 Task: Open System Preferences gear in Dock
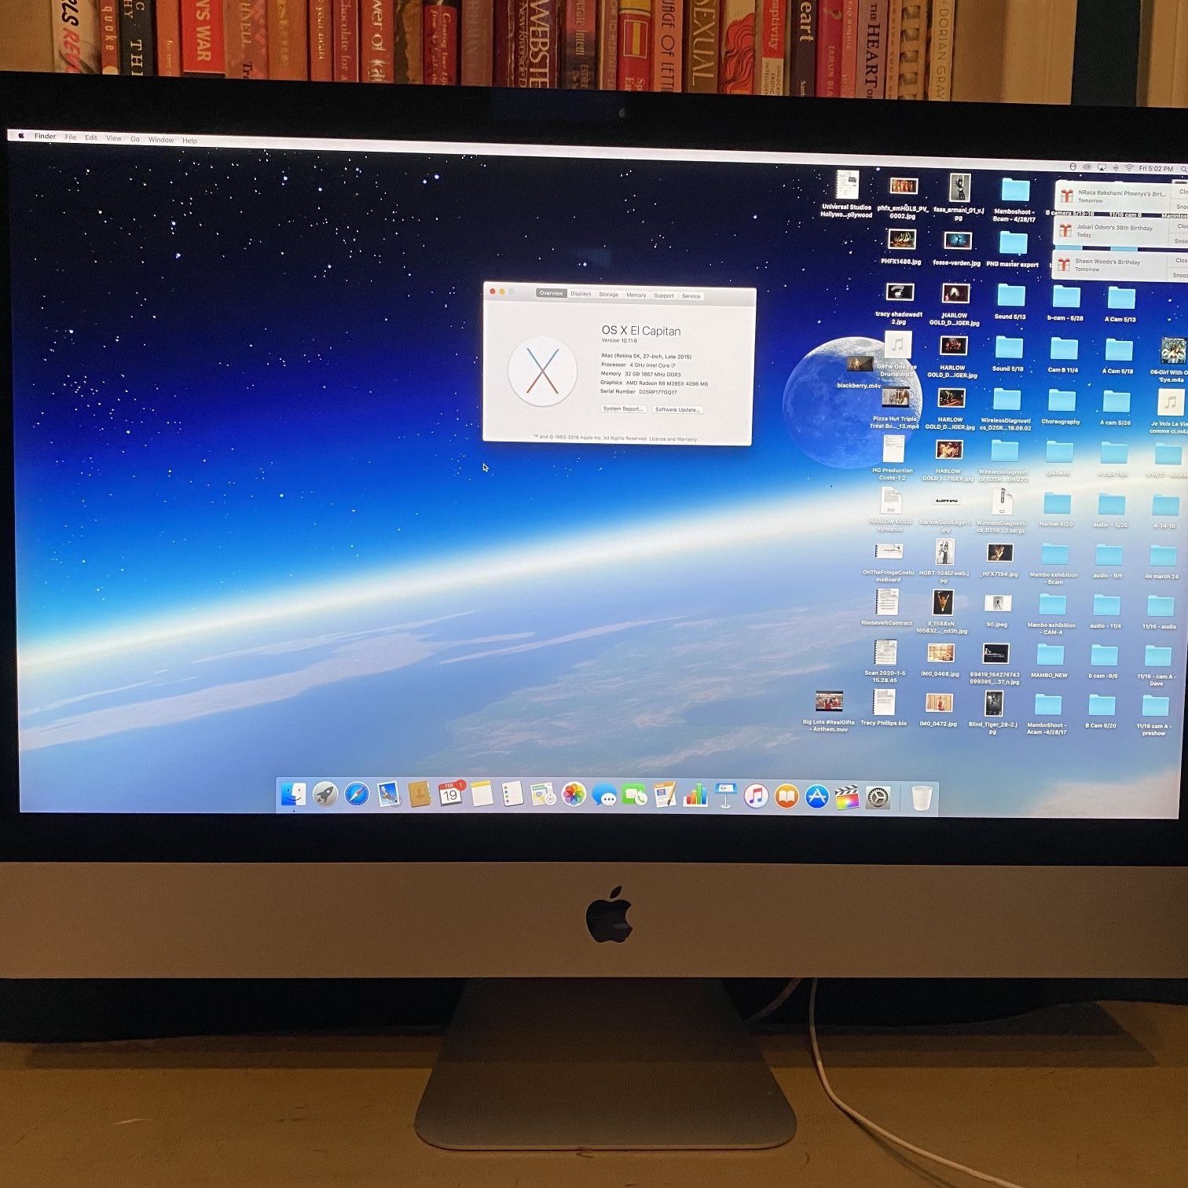coord(878,797)
